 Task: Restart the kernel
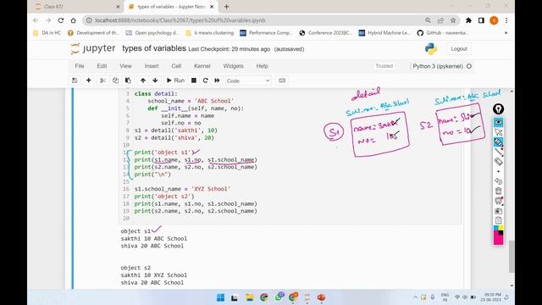(x=205, y=80)
